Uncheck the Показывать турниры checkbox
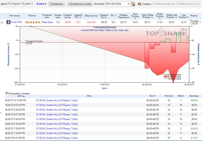 coord(7,93)
